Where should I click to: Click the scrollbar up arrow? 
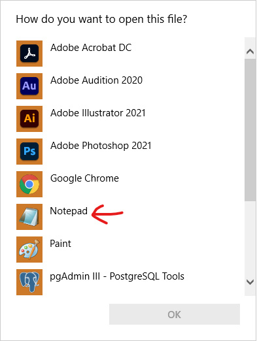tap(250, 52)
